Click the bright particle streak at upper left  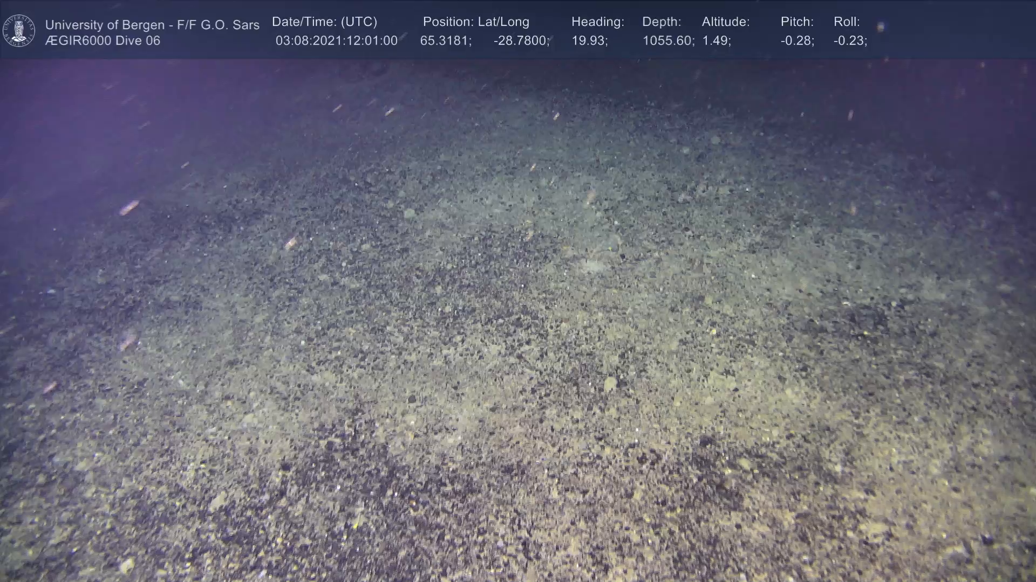coord(129,207)
